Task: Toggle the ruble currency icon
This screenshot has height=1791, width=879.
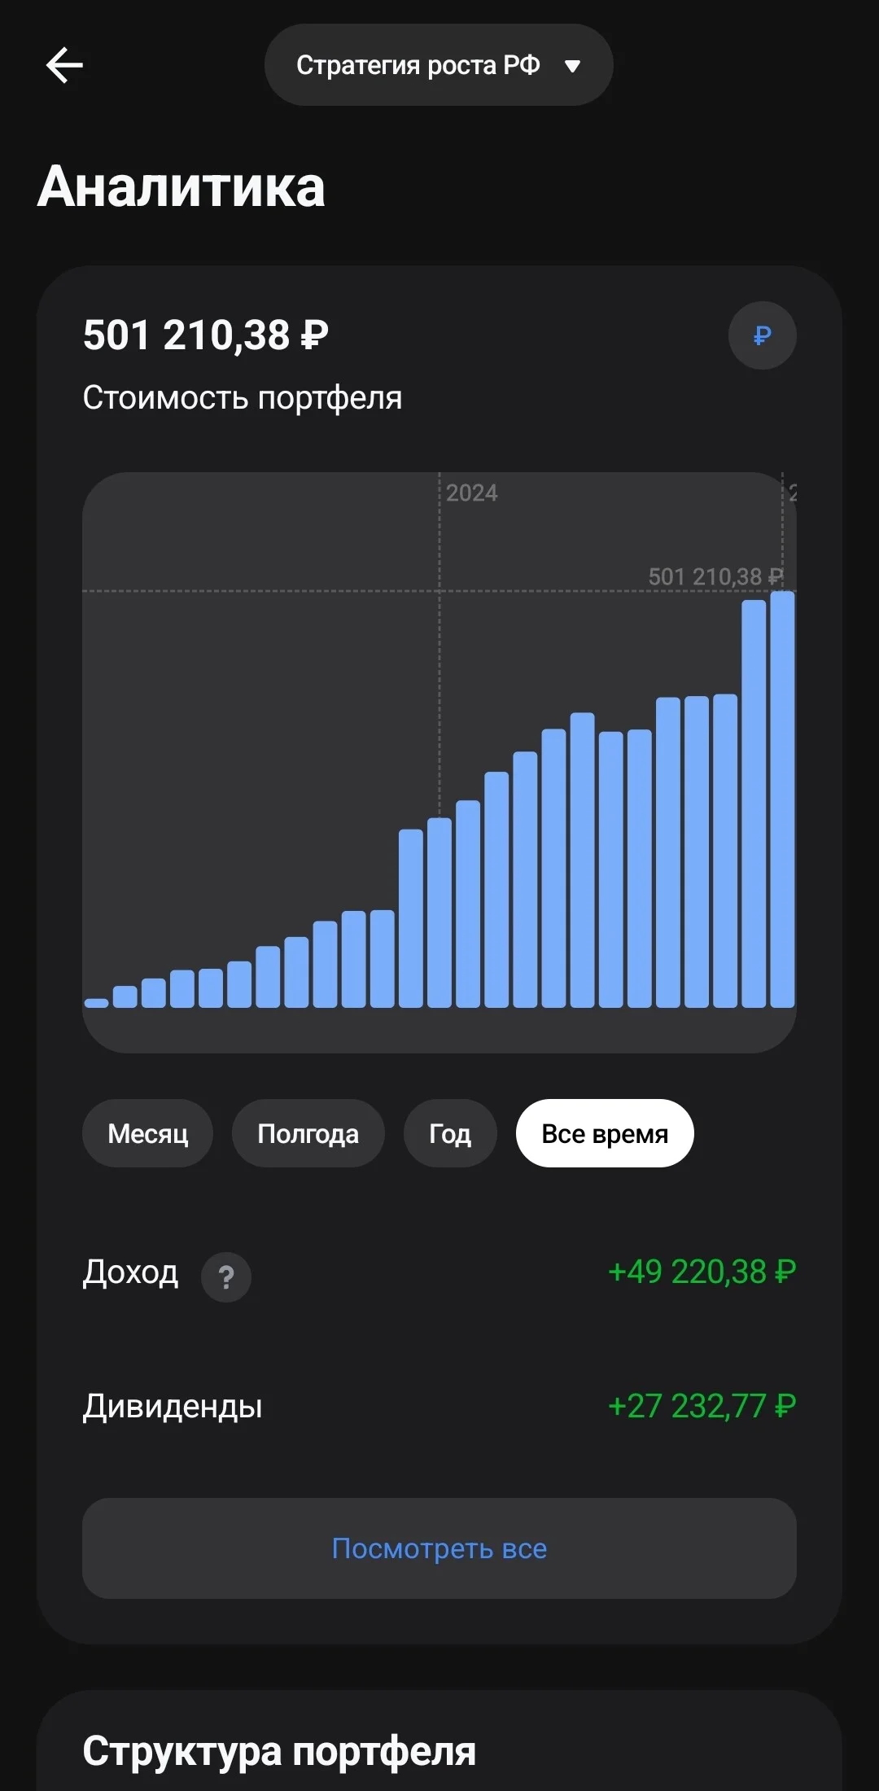Action: [x=762, y=335]
